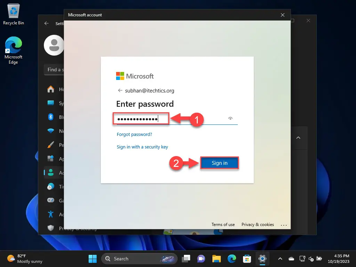Open Microsoft Edge desktop shortcut
Image resolution: width=356 pixels, height=267 pixels.
(14, 50)
